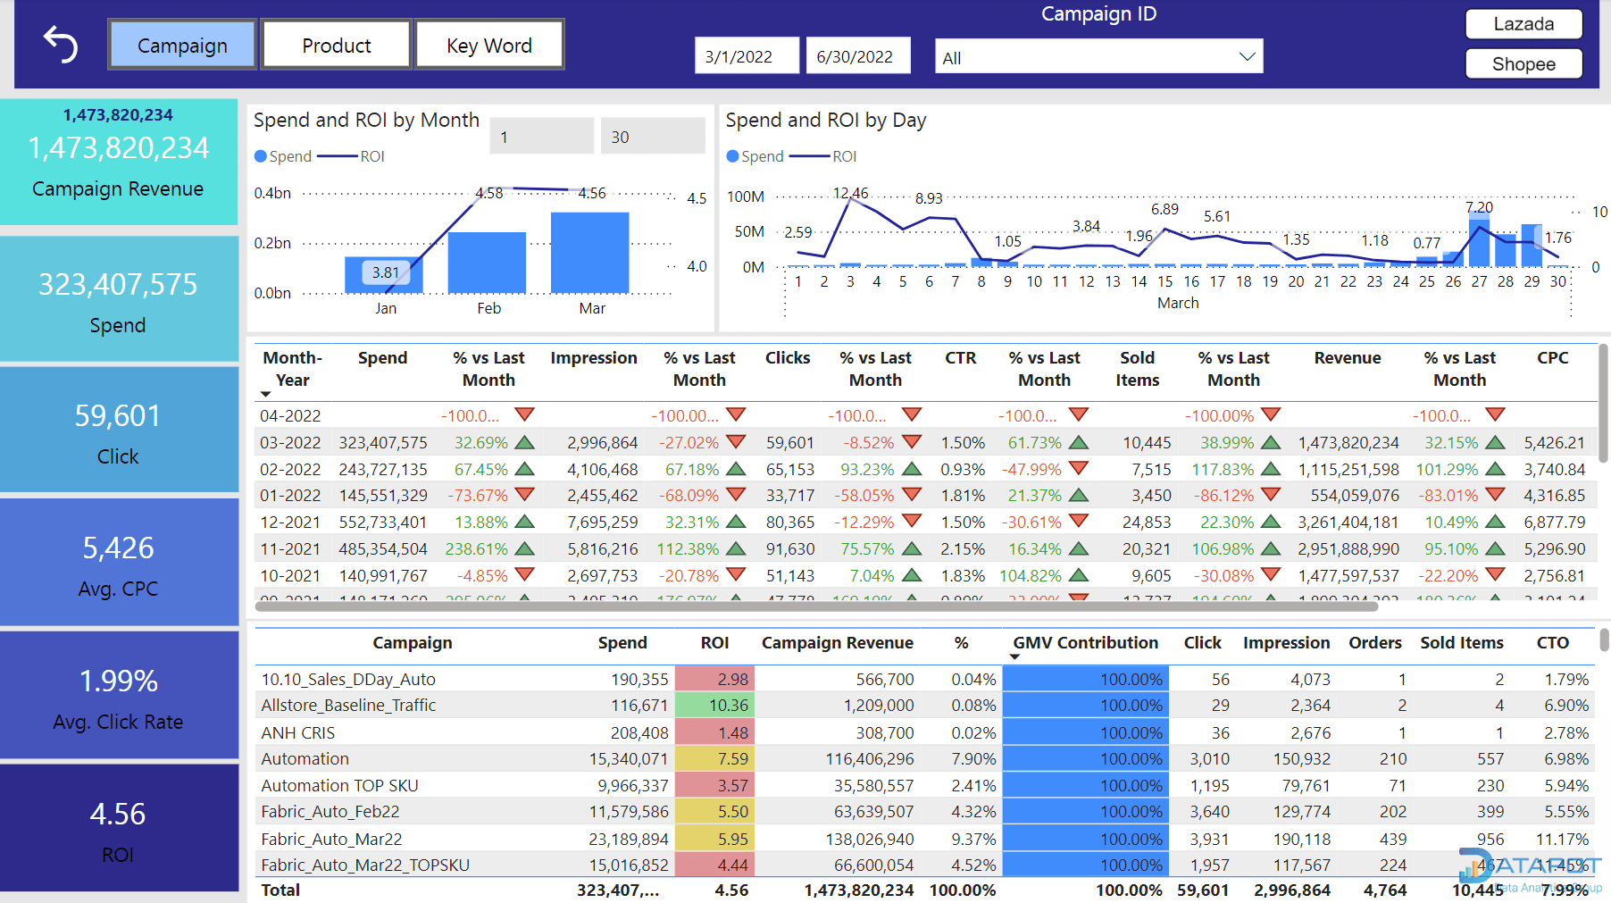Click the green up-arrow next to 32.69%
The height and width of the screenshot is (903, 1611).
524,441
